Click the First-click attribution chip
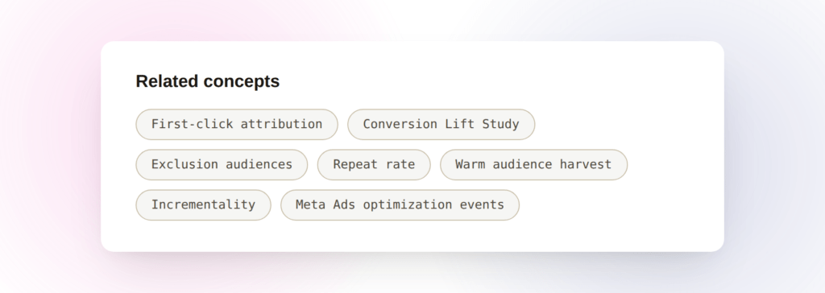 coord(237,124)
